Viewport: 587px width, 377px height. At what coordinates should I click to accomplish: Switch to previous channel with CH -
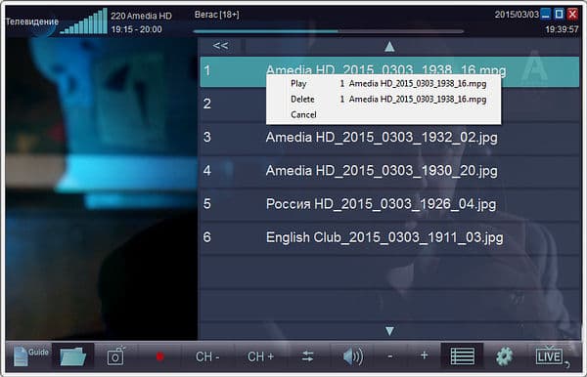(x=207, y=356)
